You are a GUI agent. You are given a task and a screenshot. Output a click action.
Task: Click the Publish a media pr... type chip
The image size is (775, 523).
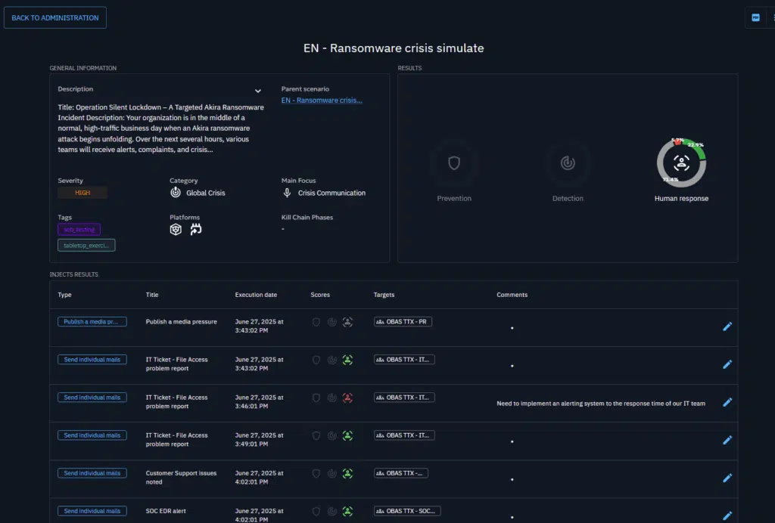92,322
